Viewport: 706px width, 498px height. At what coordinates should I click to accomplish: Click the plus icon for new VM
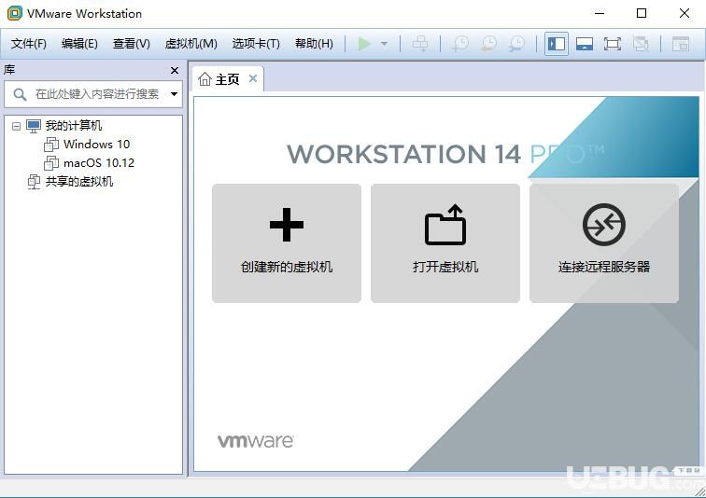[x=287, y=224]
